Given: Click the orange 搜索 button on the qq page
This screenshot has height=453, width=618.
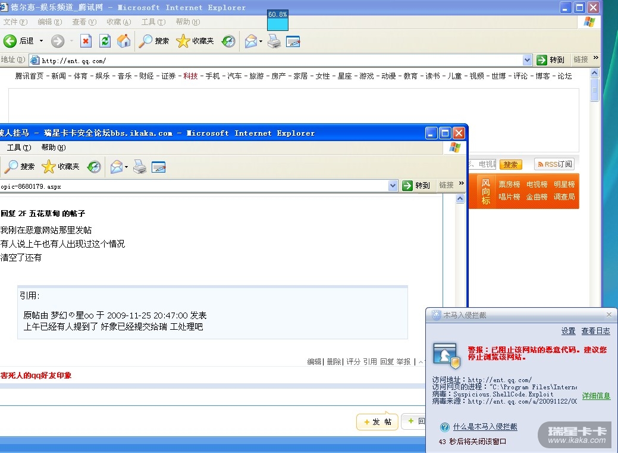Looking at the screenshot, I should point(510,164).
